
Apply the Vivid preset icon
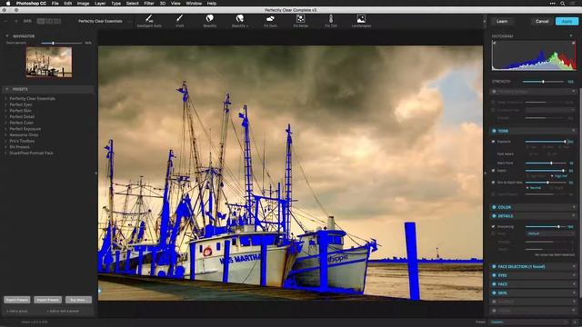click(180, 18)
